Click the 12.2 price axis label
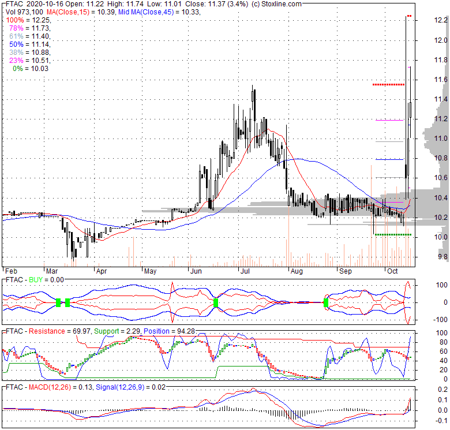 click(441, 20)
